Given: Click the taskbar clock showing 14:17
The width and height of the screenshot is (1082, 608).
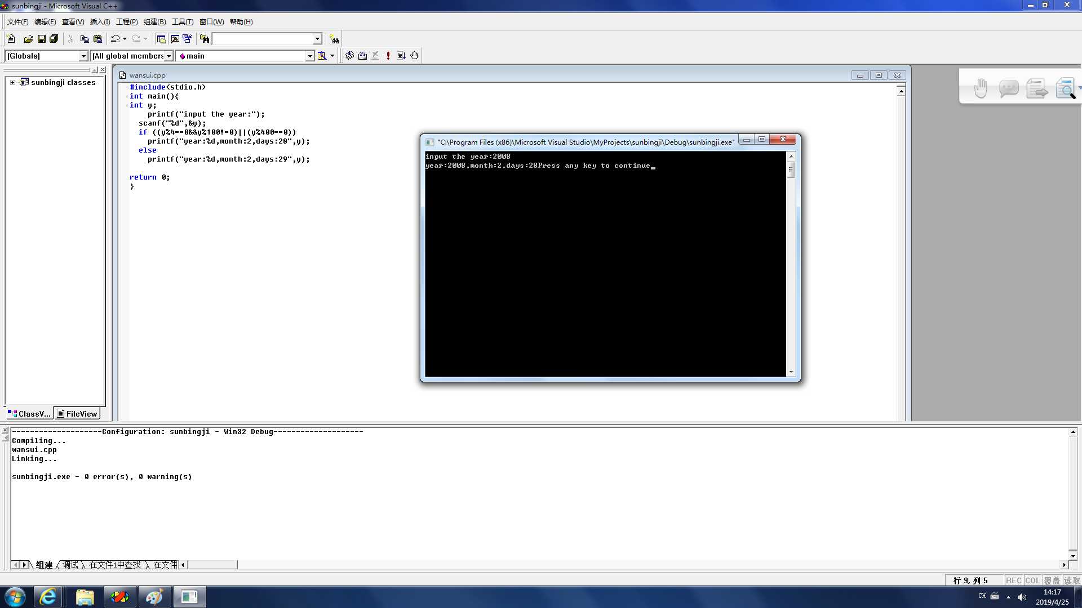Looking at the screenshot, I should click(1052, 592).
